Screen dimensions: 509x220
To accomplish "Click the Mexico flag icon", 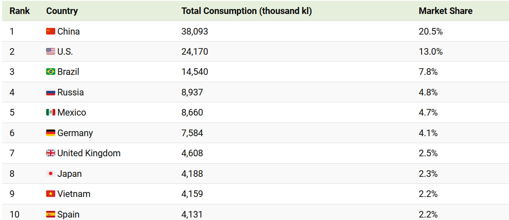I will (50, 112).
